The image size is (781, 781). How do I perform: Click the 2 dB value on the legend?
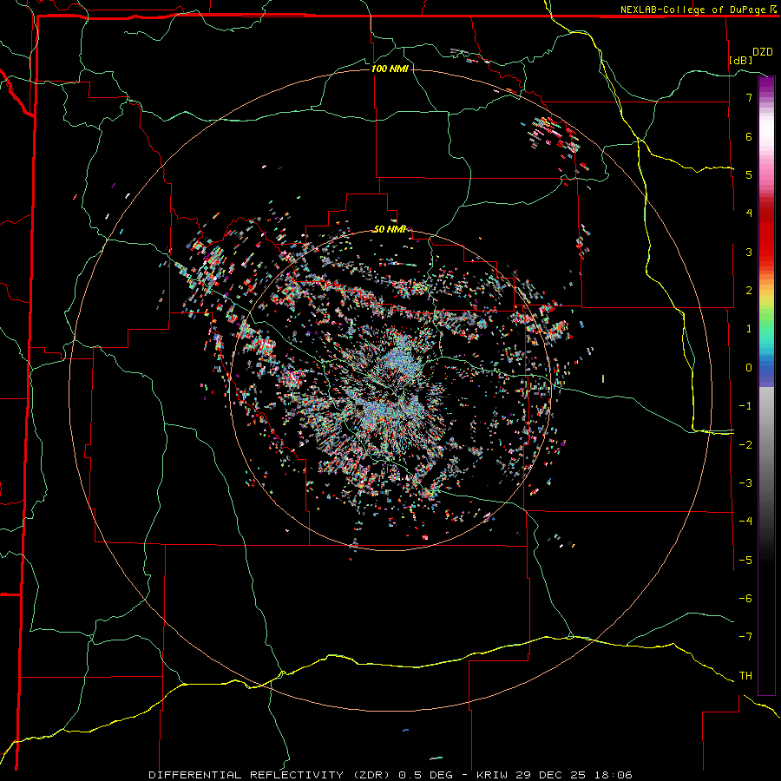[749, 291]
